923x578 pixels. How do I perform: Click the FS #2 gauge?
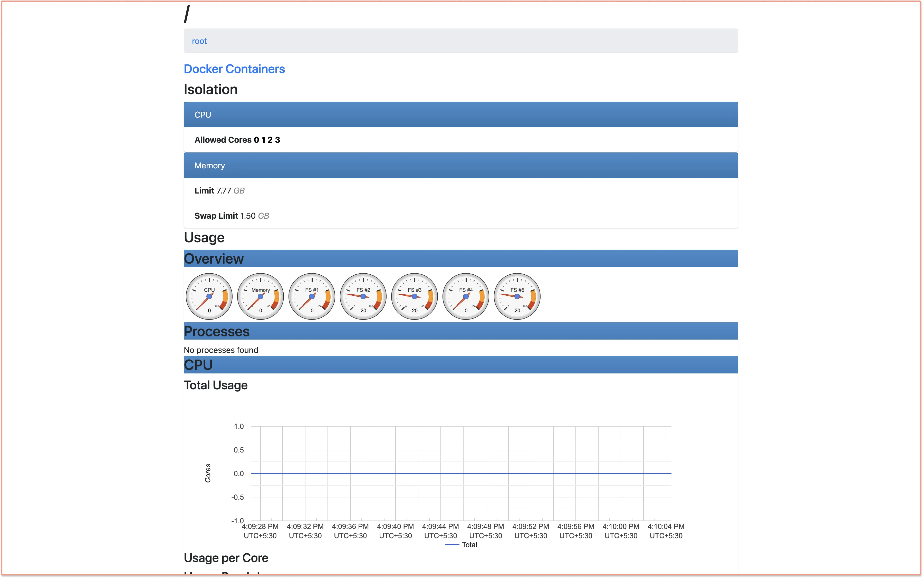[363, 296]
